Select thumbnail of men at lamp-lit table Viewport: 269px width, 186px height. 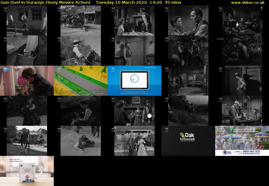(x=242, y=20)
